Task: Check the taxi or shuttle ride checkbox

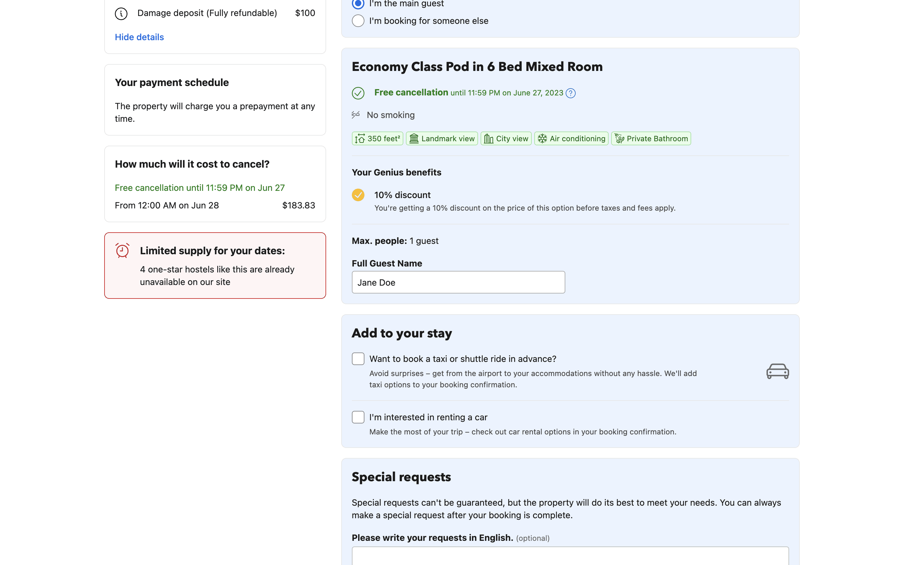Action: point(358,359)
